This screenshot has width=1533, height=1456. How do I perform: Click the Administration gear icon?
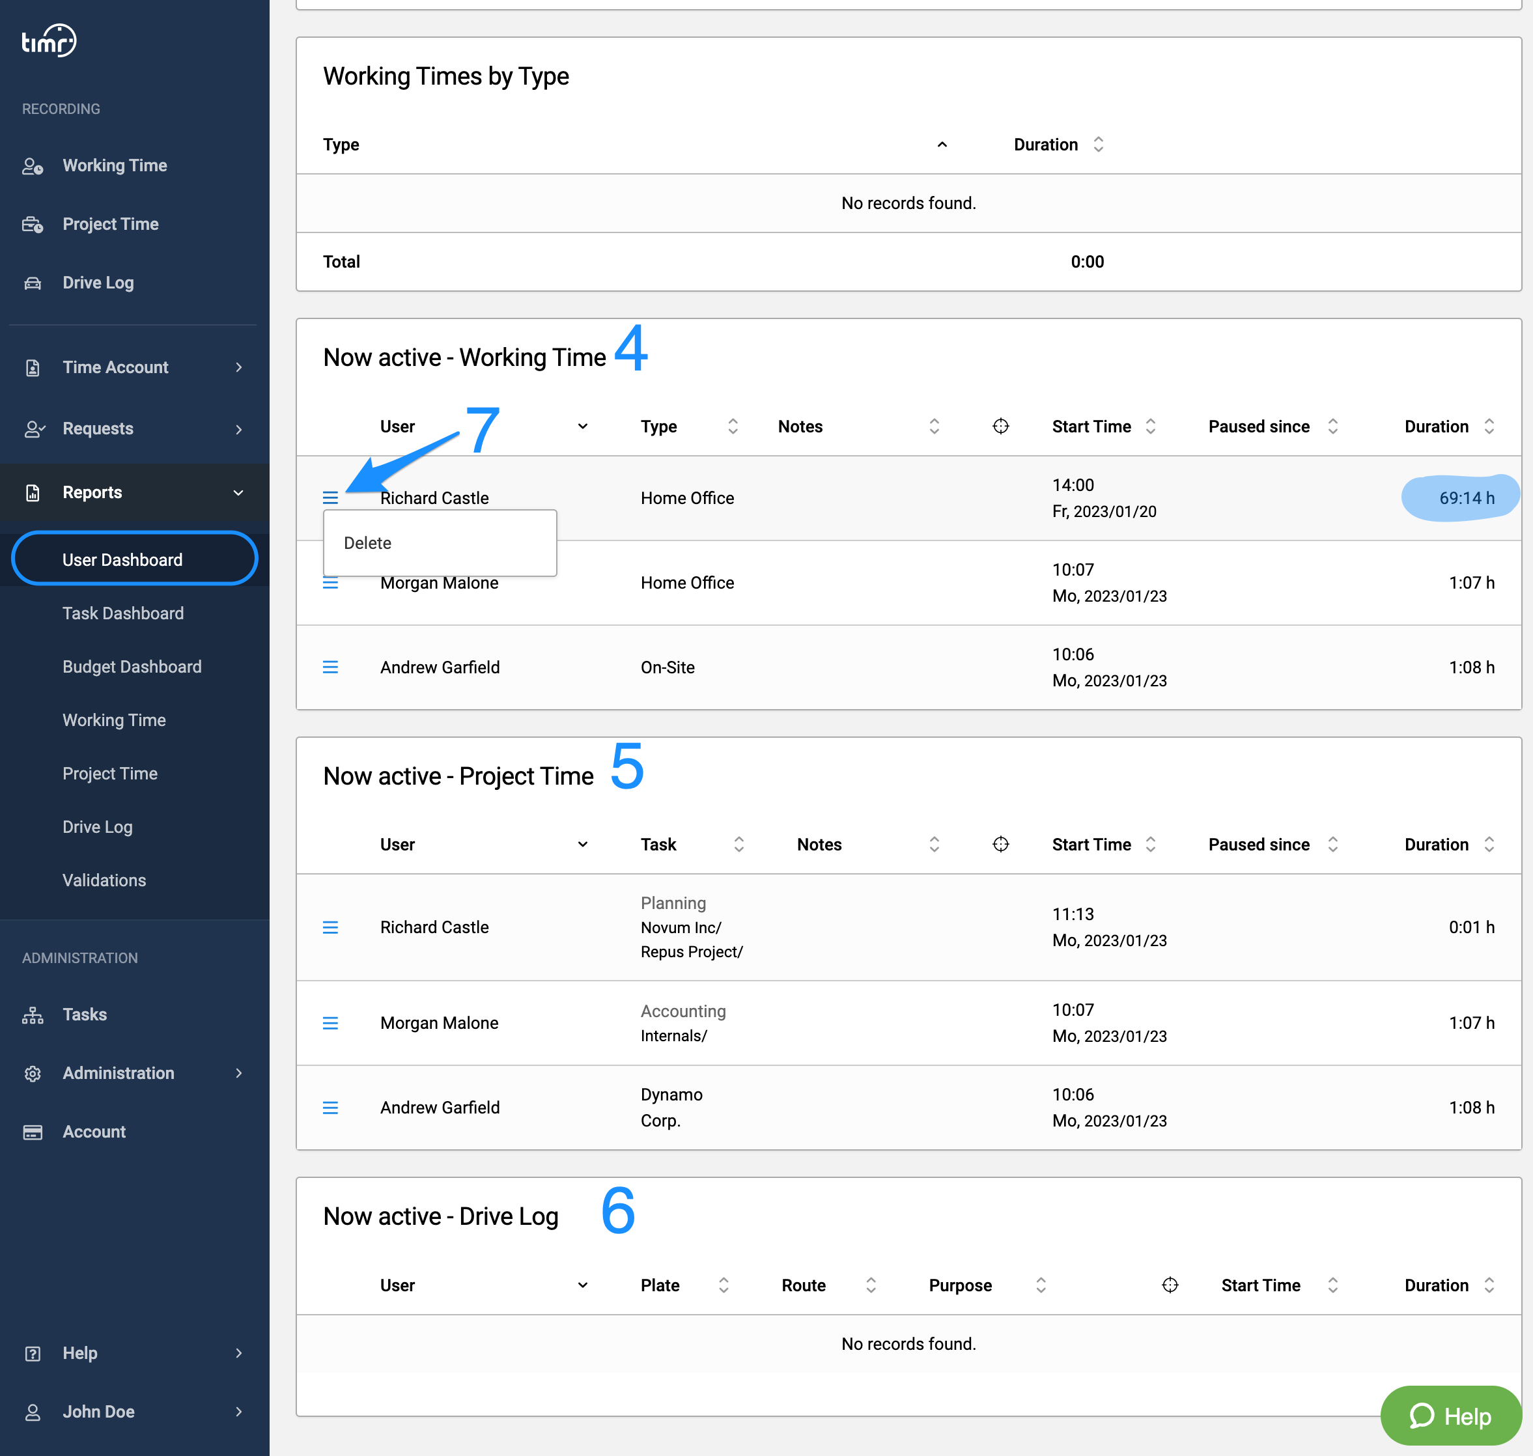coord(33,1074)
